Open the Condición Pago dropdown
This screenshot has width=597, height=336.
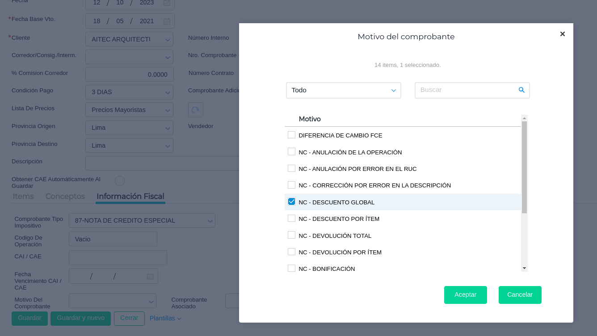(x=129, y=92)
